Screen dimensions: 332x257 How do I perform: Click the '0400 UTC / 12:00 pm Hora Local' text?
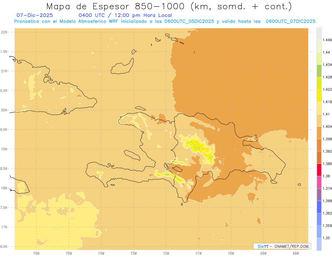click(x=125, y=15)
